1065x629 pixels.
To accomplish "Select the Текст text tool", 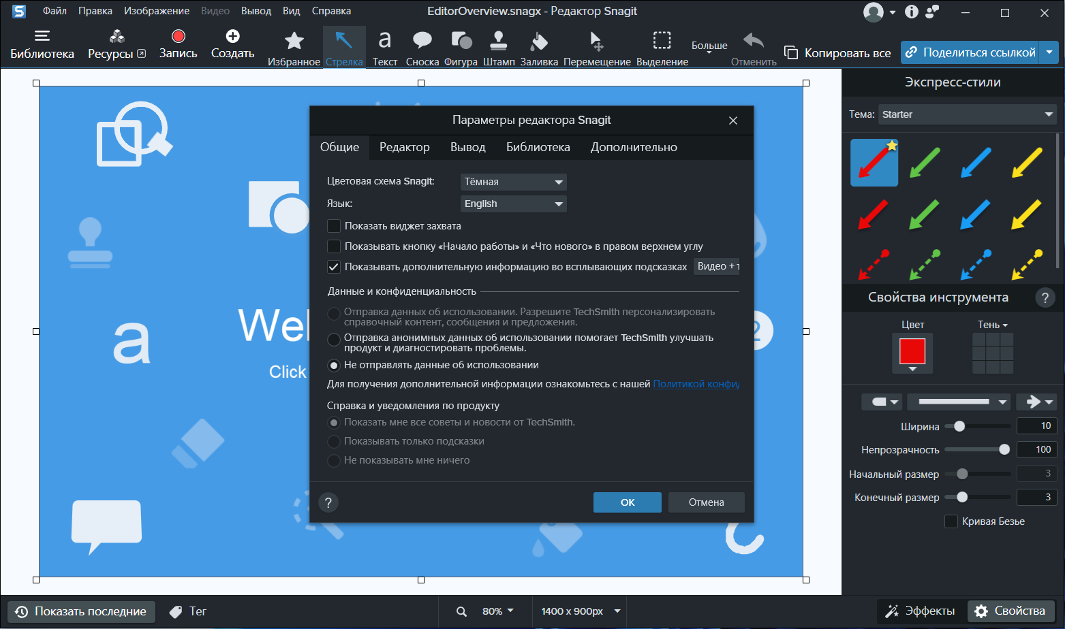I will coord(385,48).
